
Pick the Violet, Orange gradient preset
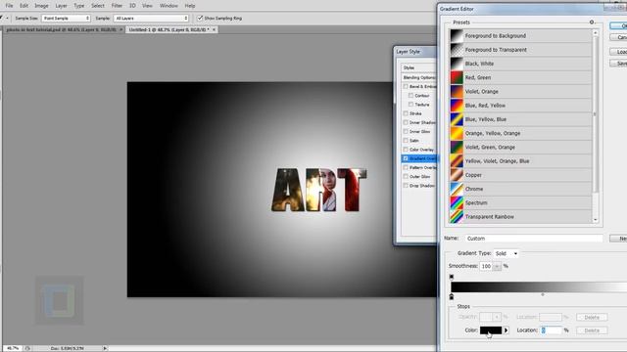coord(520,91)
